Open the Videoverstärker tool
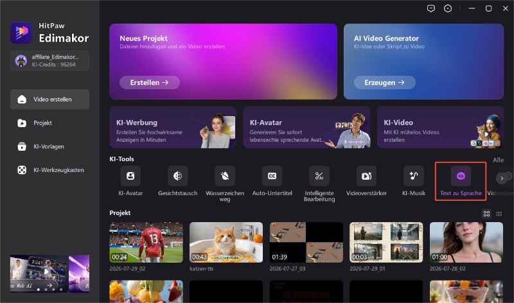This screenshot has width=514, height=303. coord(366,176)
